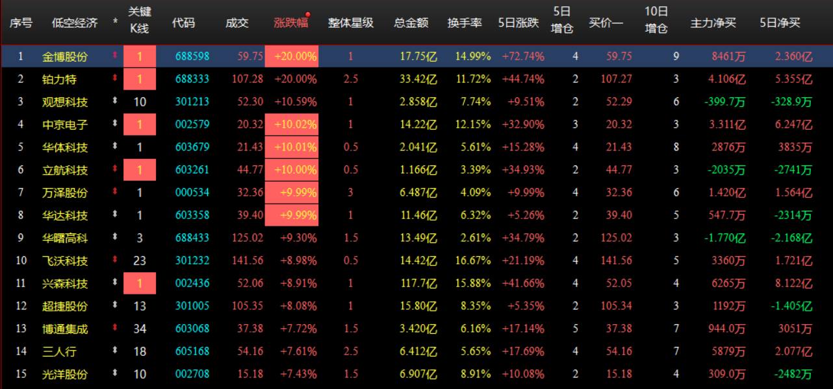This screenshot has height=389, width=833.
Task: Select stock name 光洋股份
Action: [x=65, y=374]
